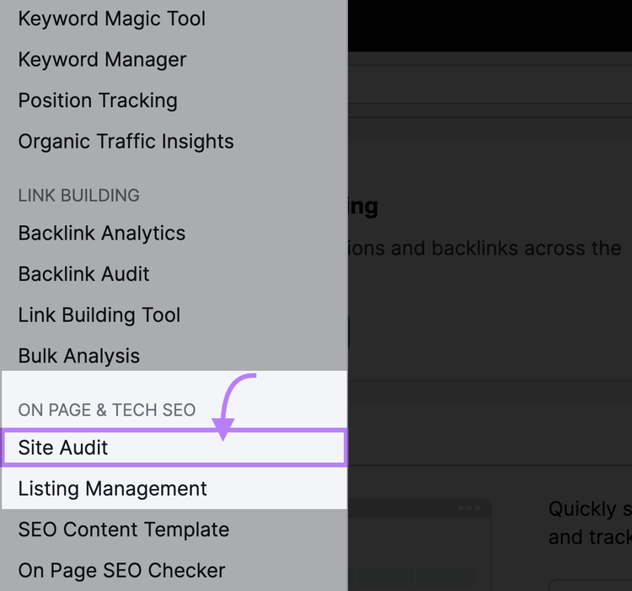Launch the Link Building Tool

click(99, 314)
